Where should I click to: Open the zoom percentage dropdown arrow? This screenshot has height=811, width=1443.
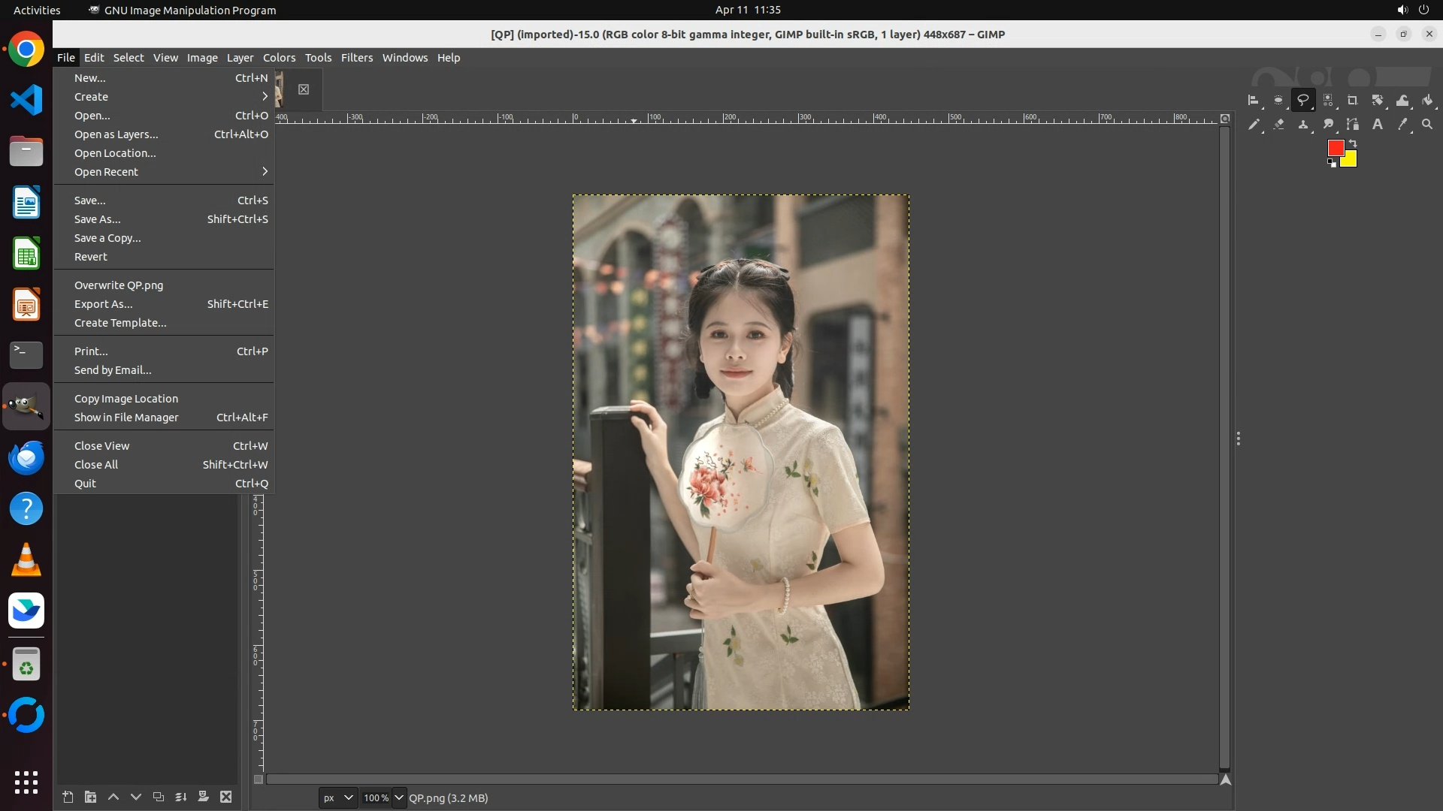point(399,797)
